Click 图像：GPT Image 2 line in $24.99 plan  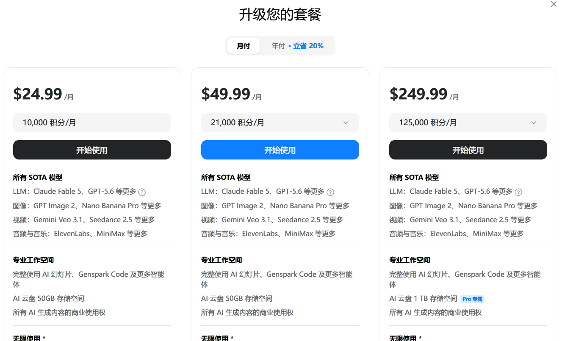coord(87,206)
